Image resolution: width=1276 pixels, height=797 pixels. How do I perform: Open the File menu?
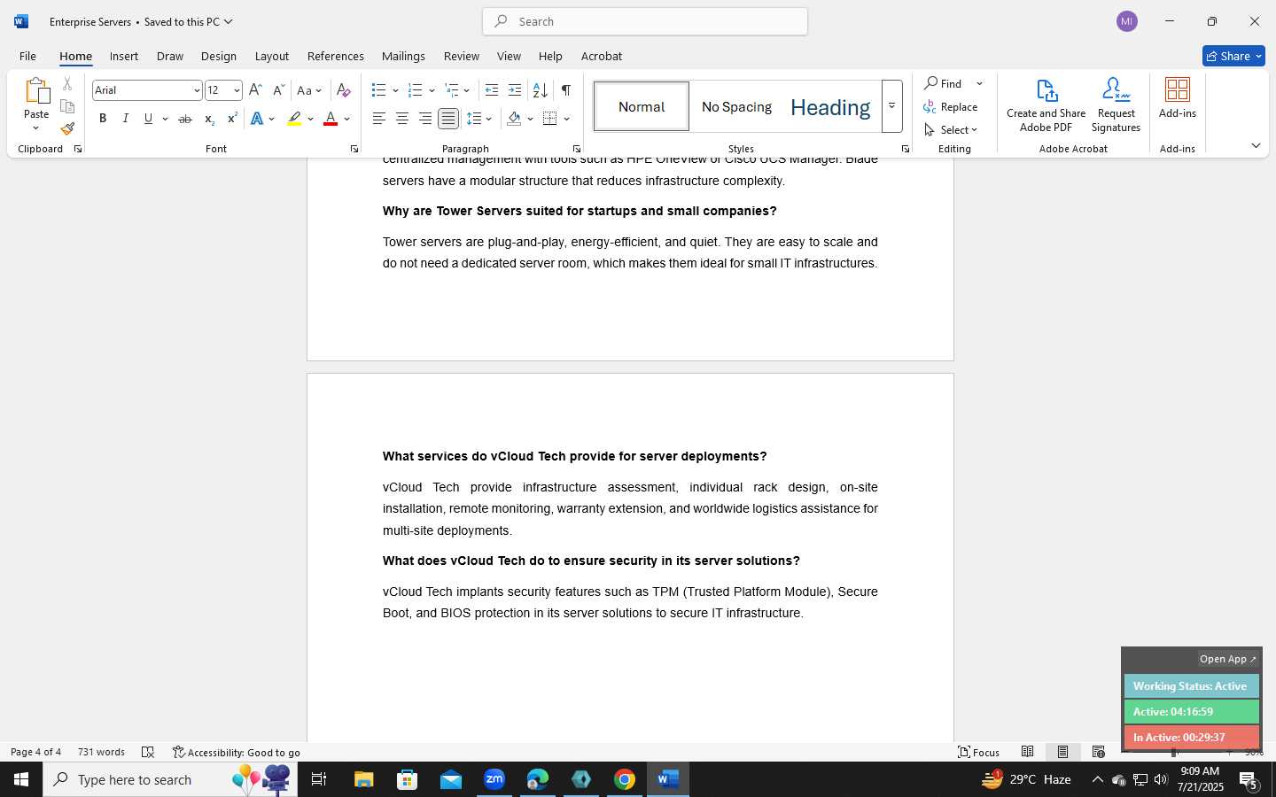coord(27,56)
